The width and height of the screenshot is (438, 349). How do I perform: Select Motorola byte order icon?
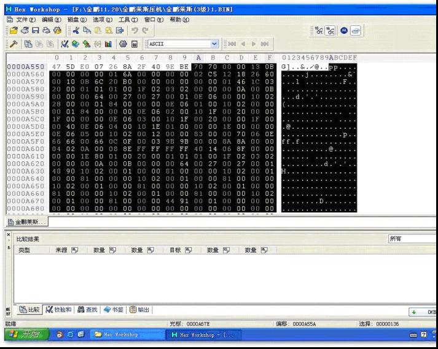tap(344, 31)
